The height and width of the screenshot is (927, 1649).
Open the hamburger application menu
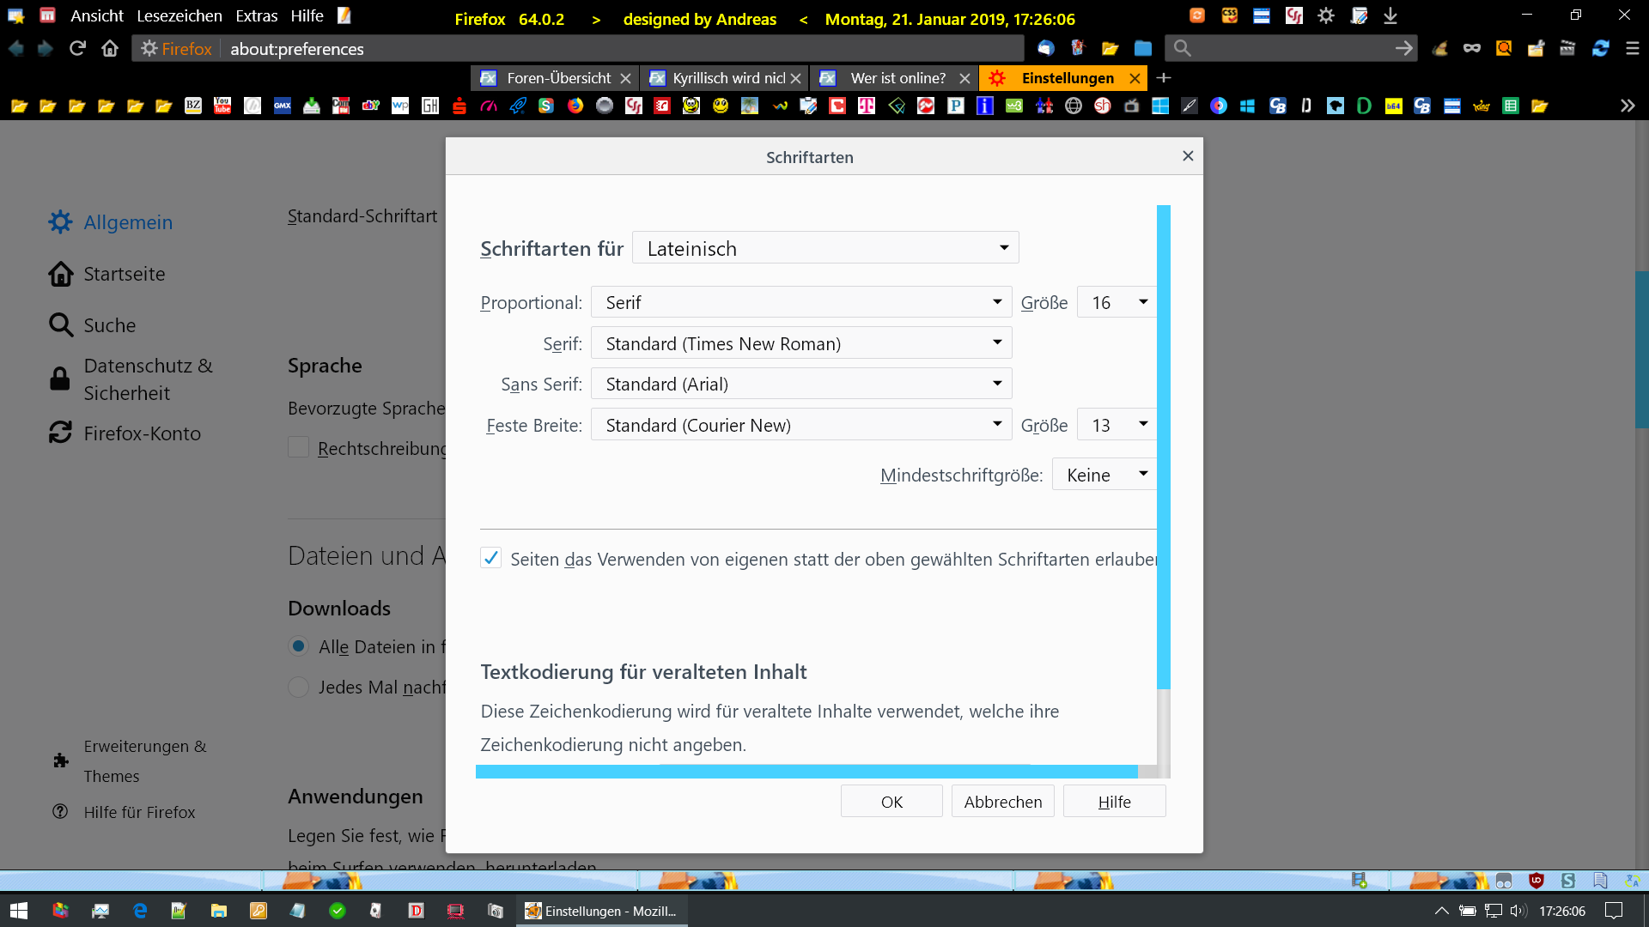click(1632, 49)
